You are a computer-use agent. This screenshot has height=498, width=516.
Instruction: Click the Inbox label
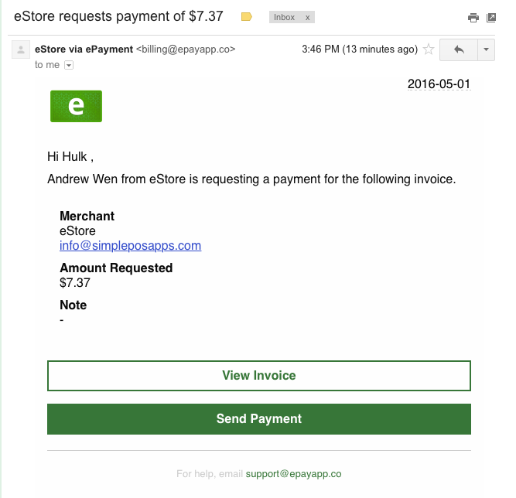pyautogui.click(x=285, y=17)
